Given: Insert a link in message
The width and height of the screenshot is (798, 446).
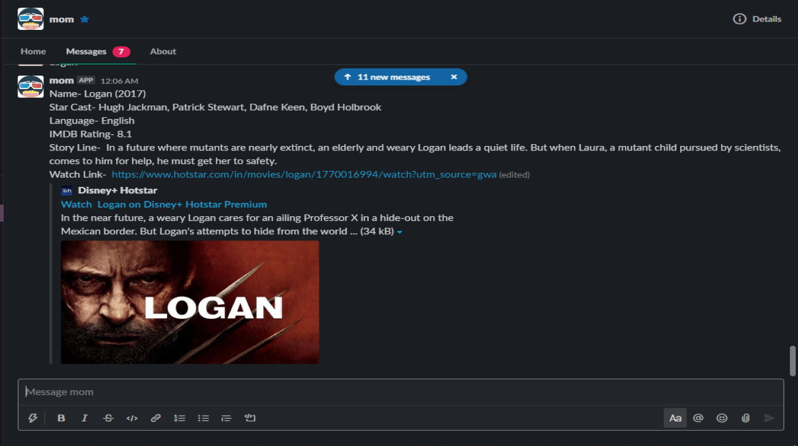Looking at the screenshot, I should click(x=155, y=418).
